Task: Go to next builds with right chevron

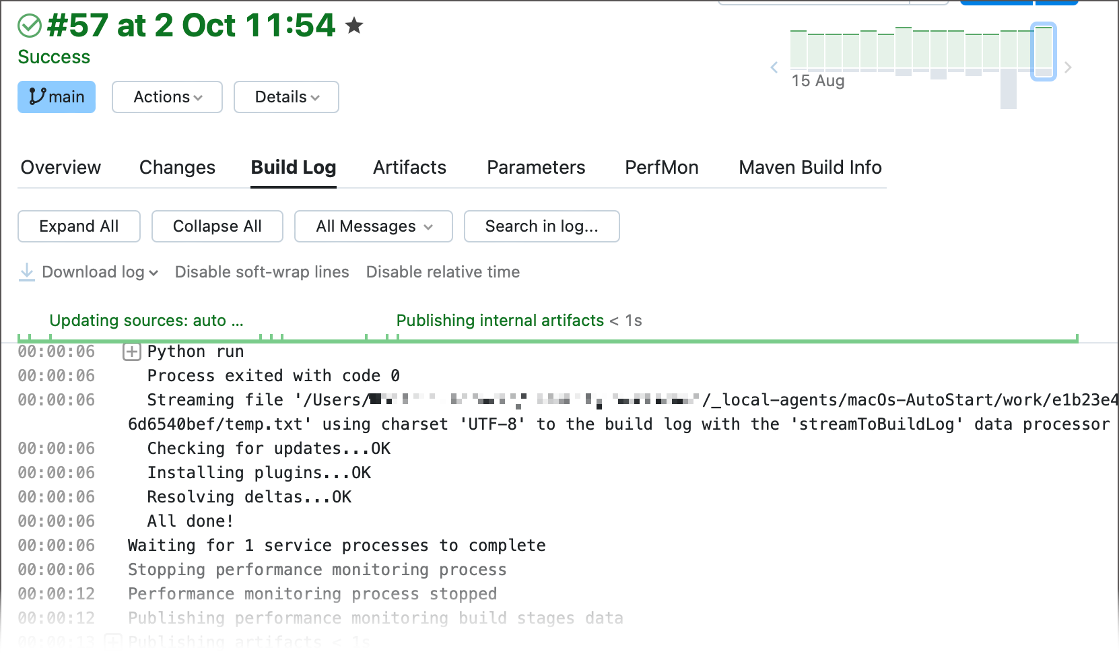Action: pos(1068,67)
